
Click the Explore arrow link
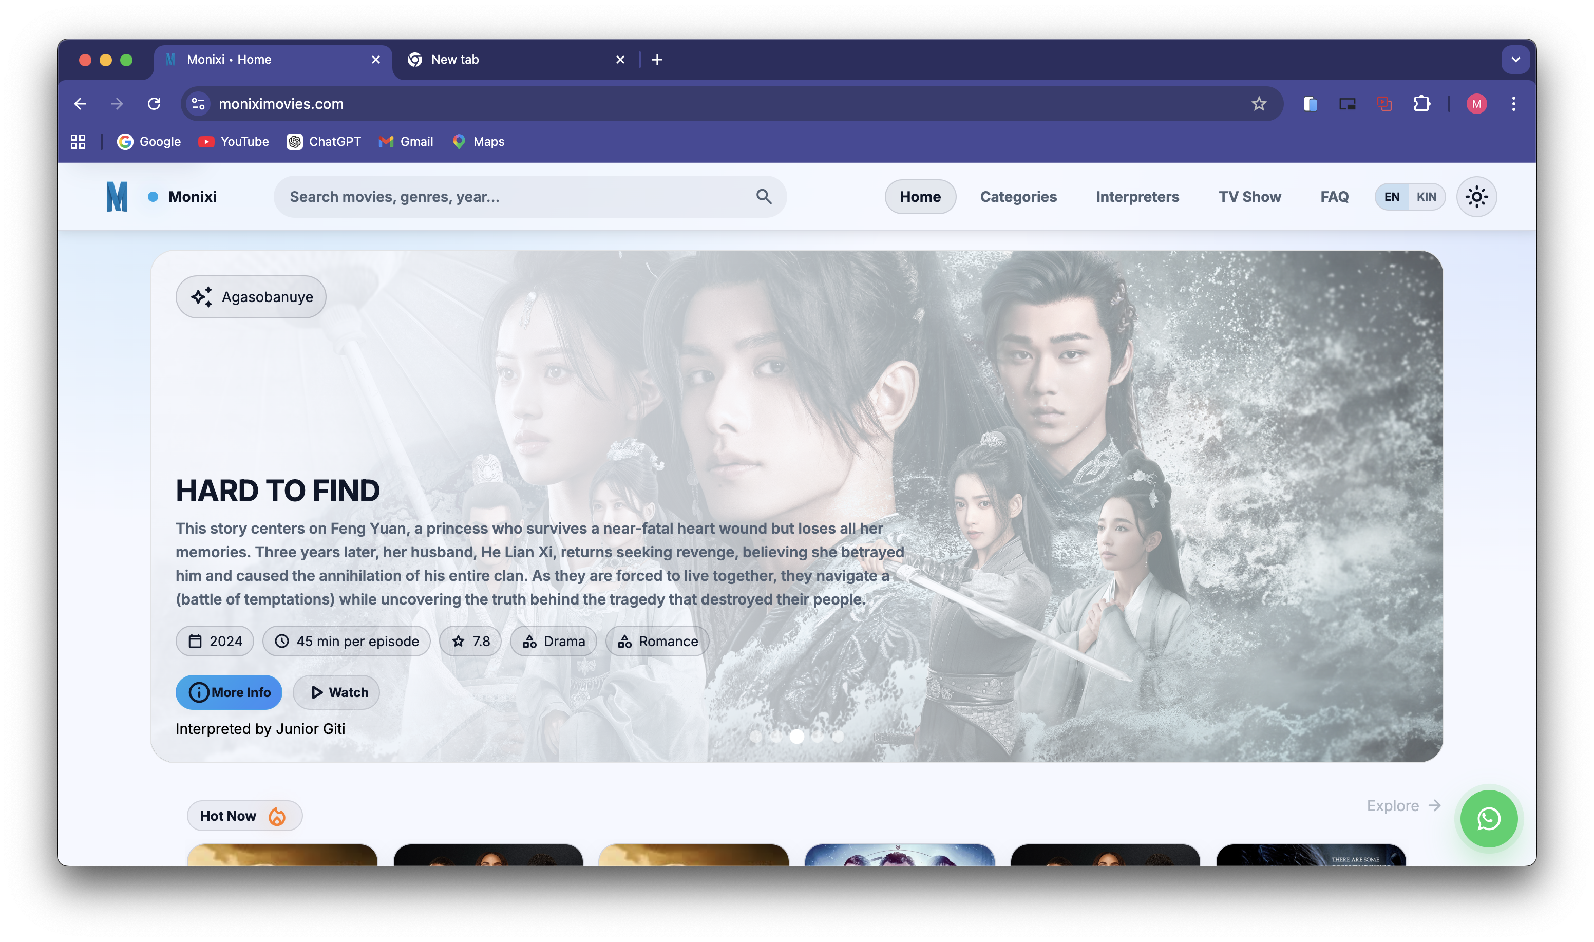1405,805
